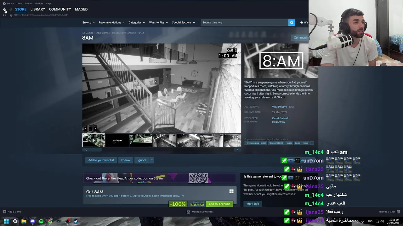The width and height of the screenshot is (403, 226).
Task: Open the Friends & Chat icon
Action: (398, 212)
